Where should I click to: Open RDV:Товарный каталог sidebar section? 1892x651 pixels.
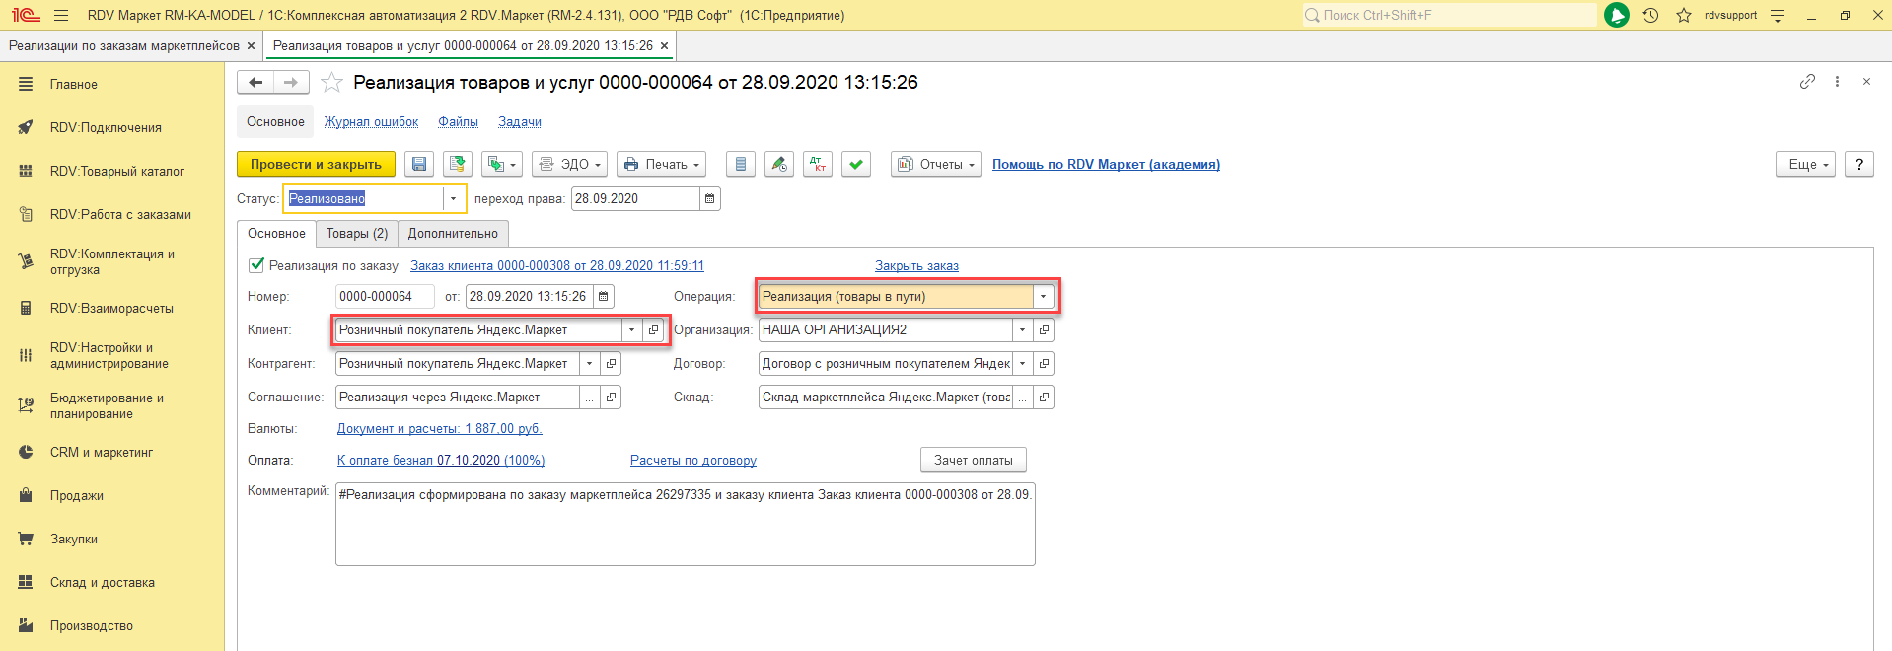111,172
